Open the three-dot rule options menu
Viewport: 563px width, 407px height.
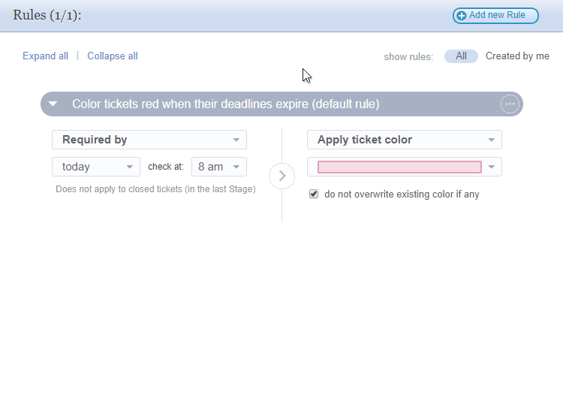pyautogui.click(x=510, y=104)
